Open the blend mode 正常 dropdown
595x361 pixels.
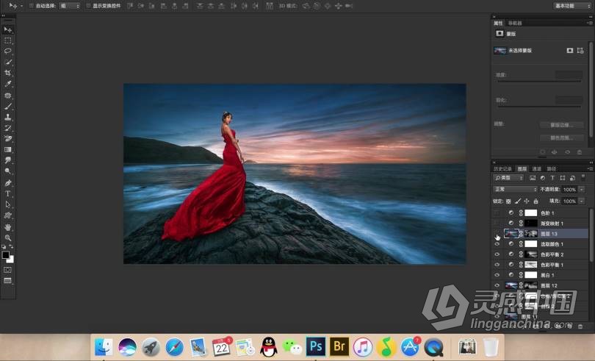tap(516, 189)
